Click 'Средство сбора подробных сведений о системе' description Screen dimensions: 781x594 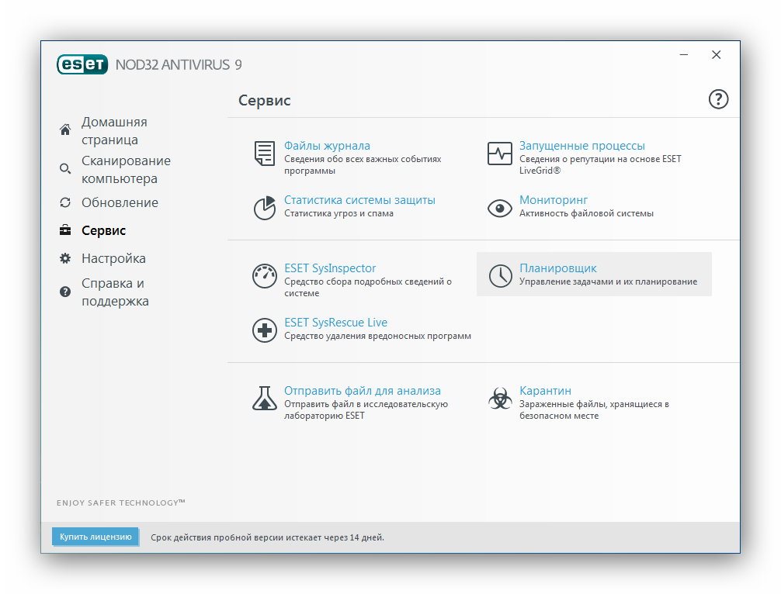point(367,288)
